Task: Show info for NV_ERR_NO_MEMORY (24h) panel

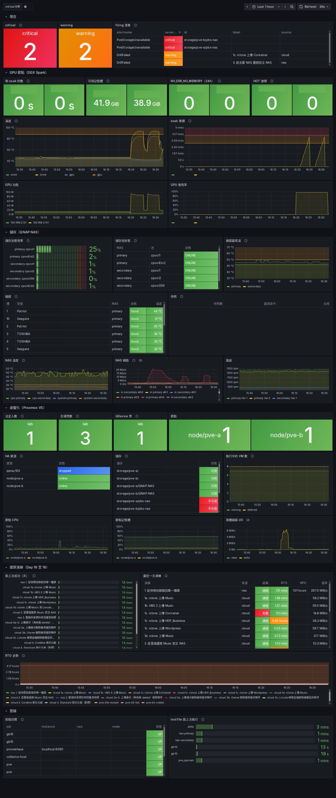Action: tap(220, 81)
